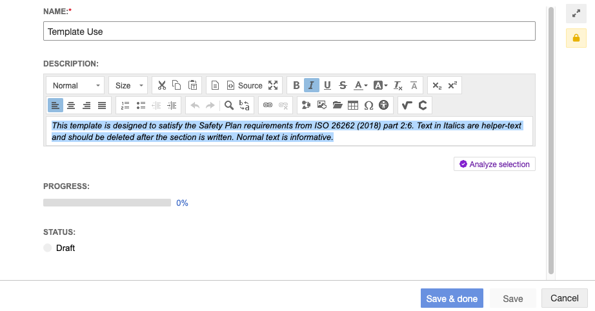Click the expand dialog arrows icon
This screenshot has width=595, height=311.
point(576,14)
